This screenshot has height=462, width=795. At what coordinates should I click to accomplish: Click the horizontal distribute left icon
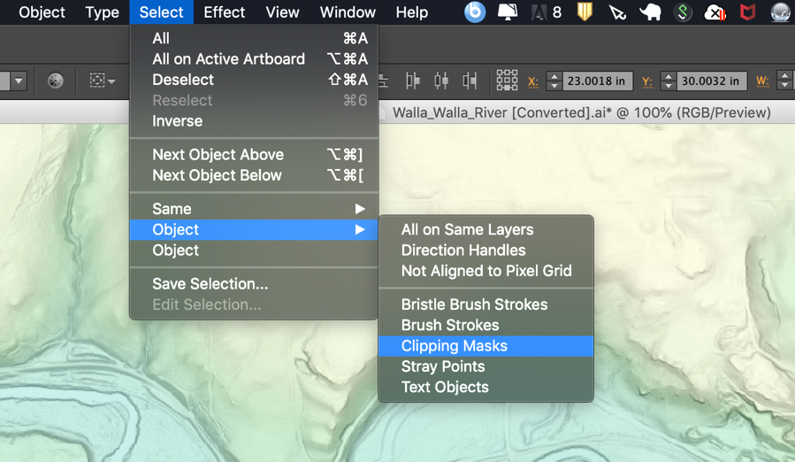[413, 81]
